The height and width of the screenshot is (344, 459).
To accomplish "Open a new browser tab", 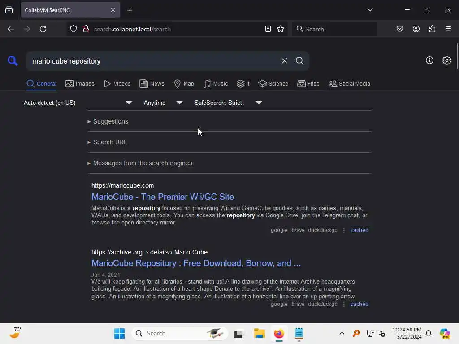I will tap(130, 10).
